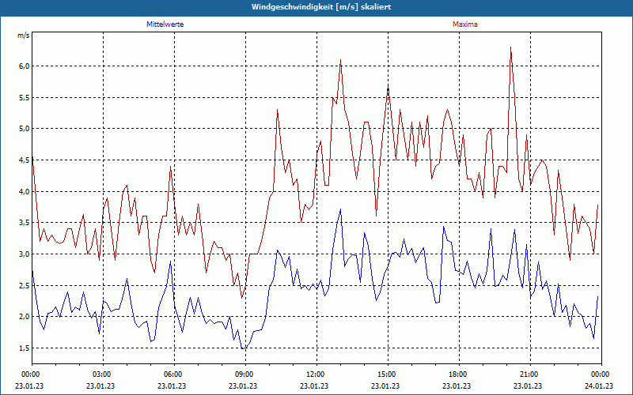The image size is (633, 395).
Task: Click the 1,5 y-axis value
Action: pos(25,348)
